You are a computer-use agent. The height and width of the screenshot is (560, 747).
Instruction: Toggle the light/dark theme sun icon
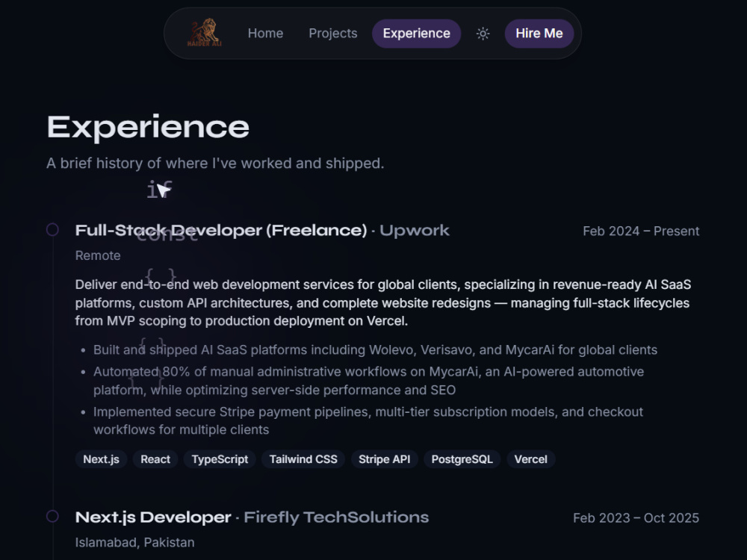click(x=483, y=34)
